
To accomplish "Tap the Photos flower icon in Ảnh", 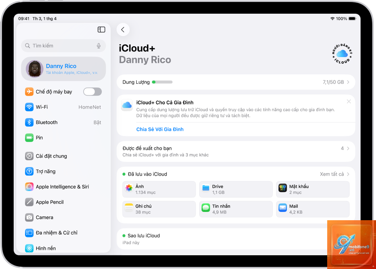I will pyautogui.click(x=129, y=188).
